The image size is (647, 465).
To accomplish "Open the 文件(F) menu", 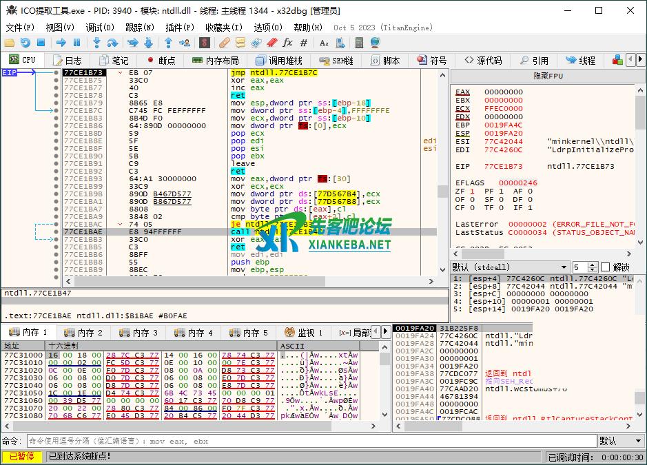I will (x=20, y=28).
